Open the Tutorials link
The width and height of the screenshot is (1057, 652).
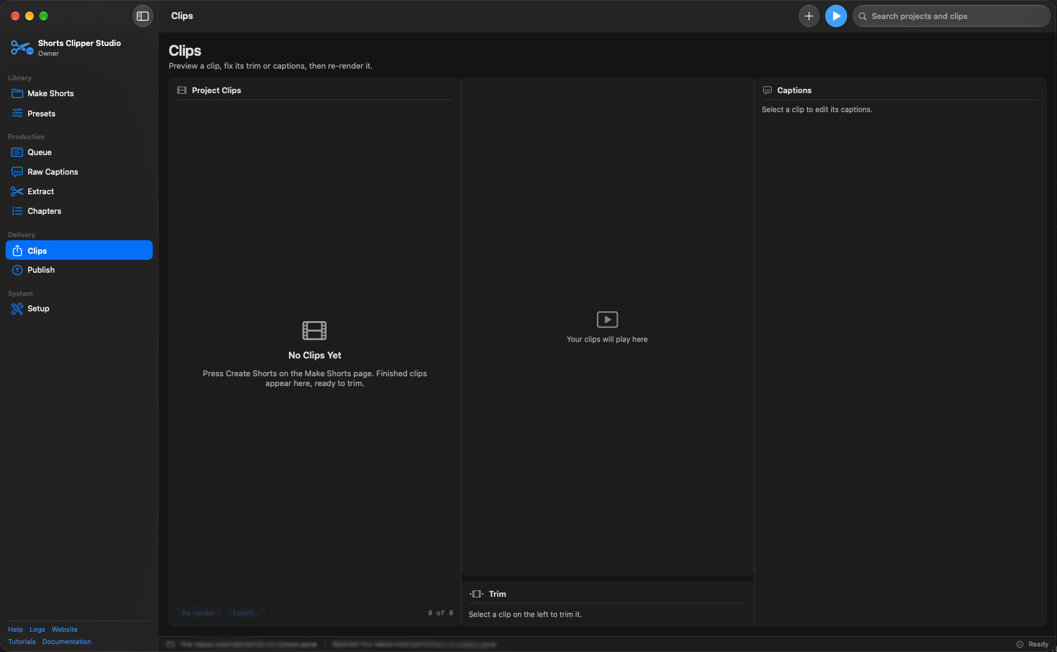22,642
